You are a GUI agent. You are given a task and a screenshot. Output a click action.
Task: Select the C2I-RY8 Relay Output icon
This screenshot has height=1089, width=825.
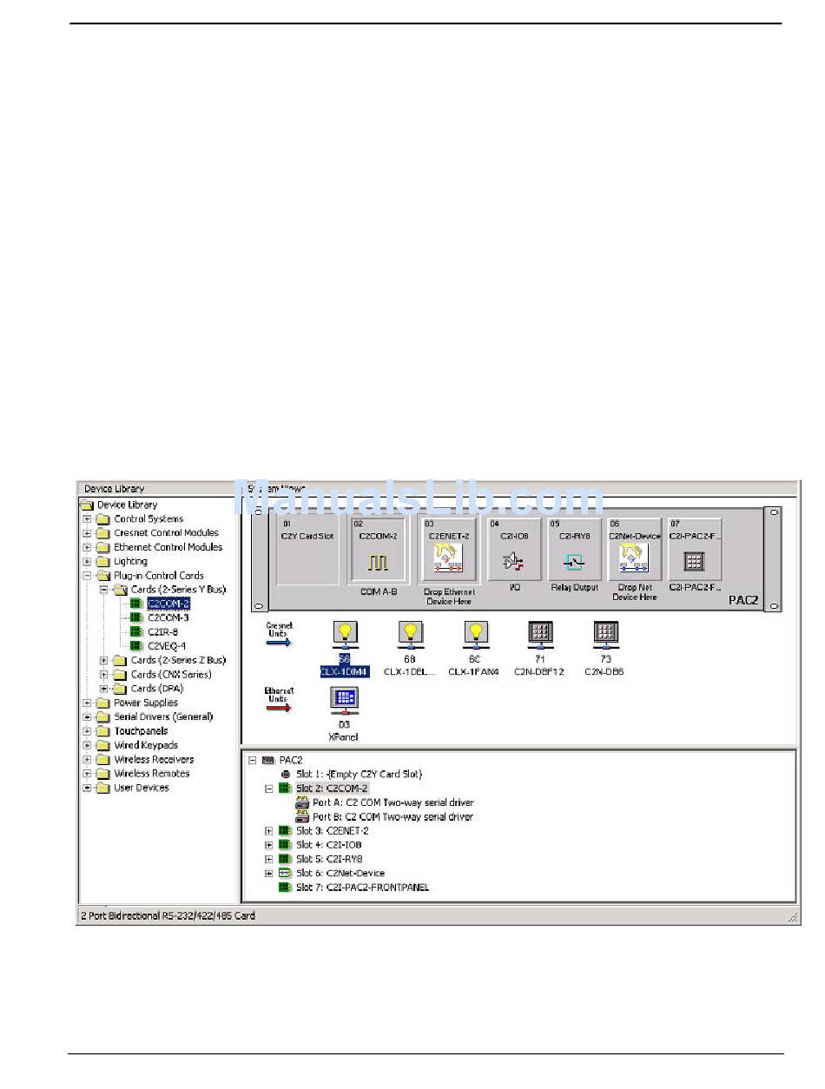coord(574,563)
